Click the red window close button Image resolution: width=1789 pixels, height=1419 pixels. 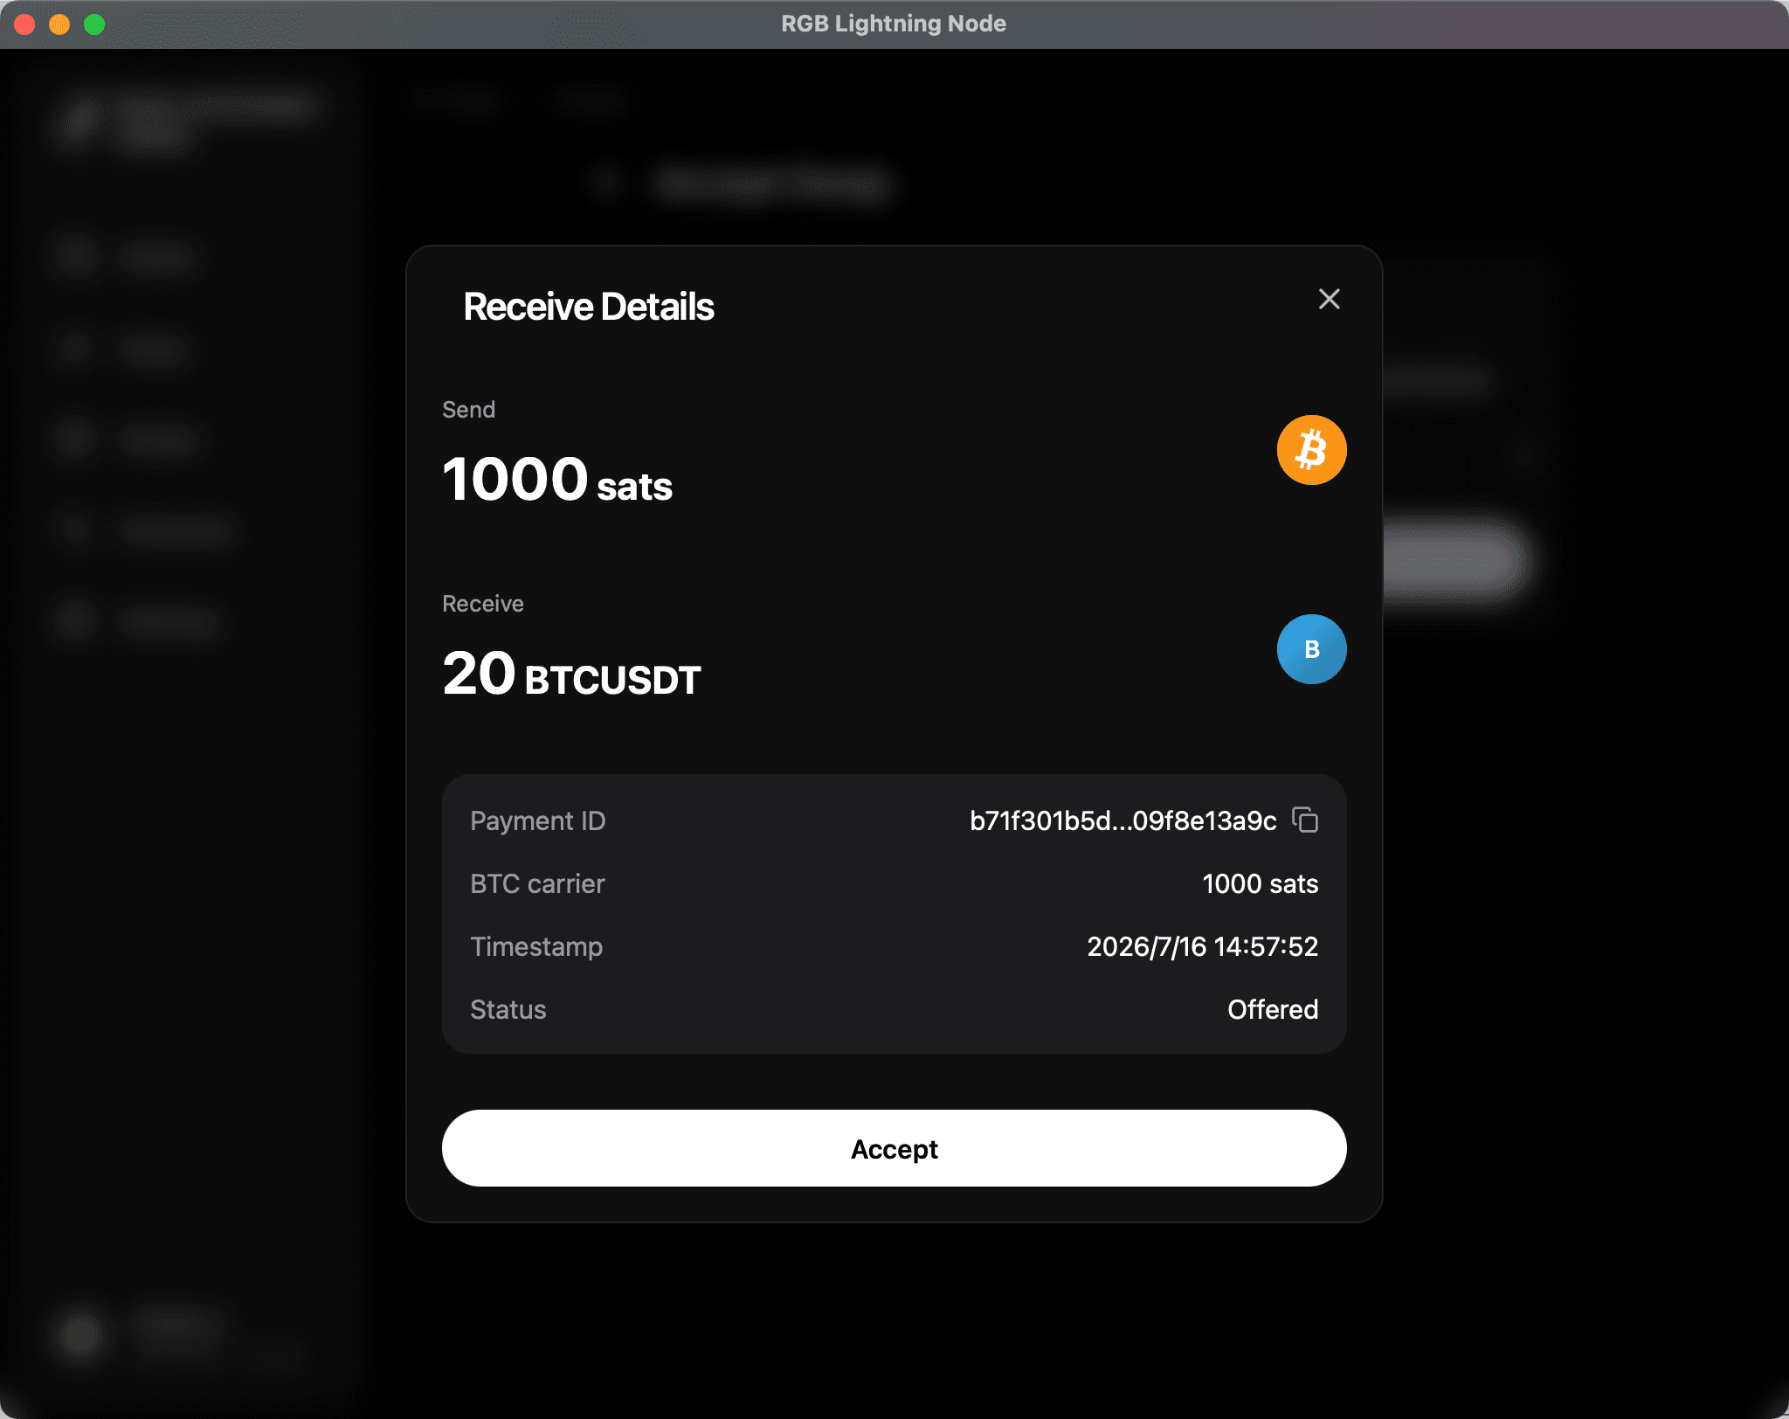tap(24, 24)
